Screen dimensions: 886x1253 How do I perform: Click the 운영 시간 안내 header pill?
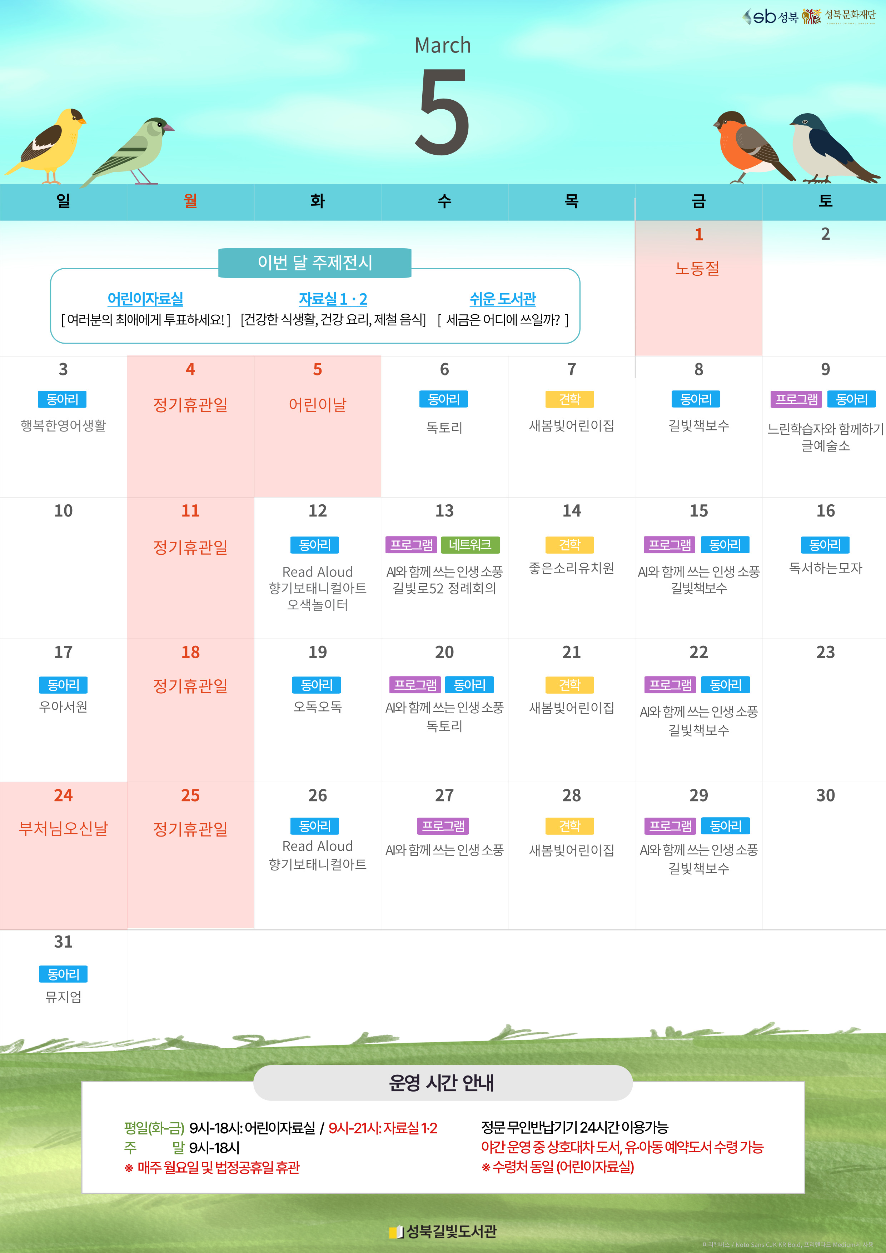(x=442, y=1083)
